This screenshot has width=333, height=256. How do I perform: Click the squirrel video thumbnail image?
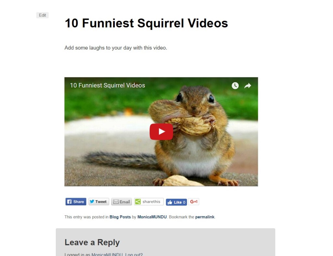[161, 132]
